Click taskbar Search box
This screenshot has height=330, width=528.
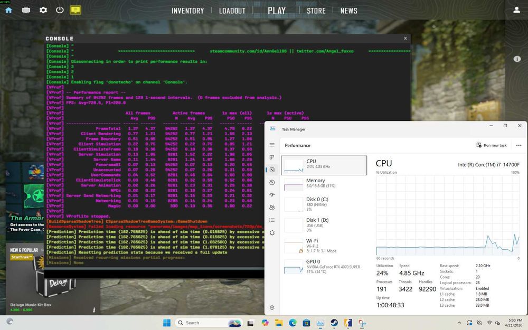[x=209, y=323]
